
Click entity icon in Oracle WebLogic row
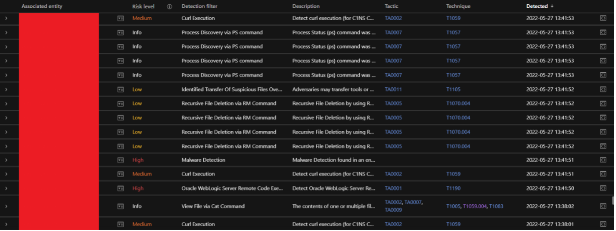coord(121,188)
